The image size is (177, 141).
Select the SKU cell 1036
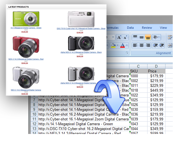[138, 114]
